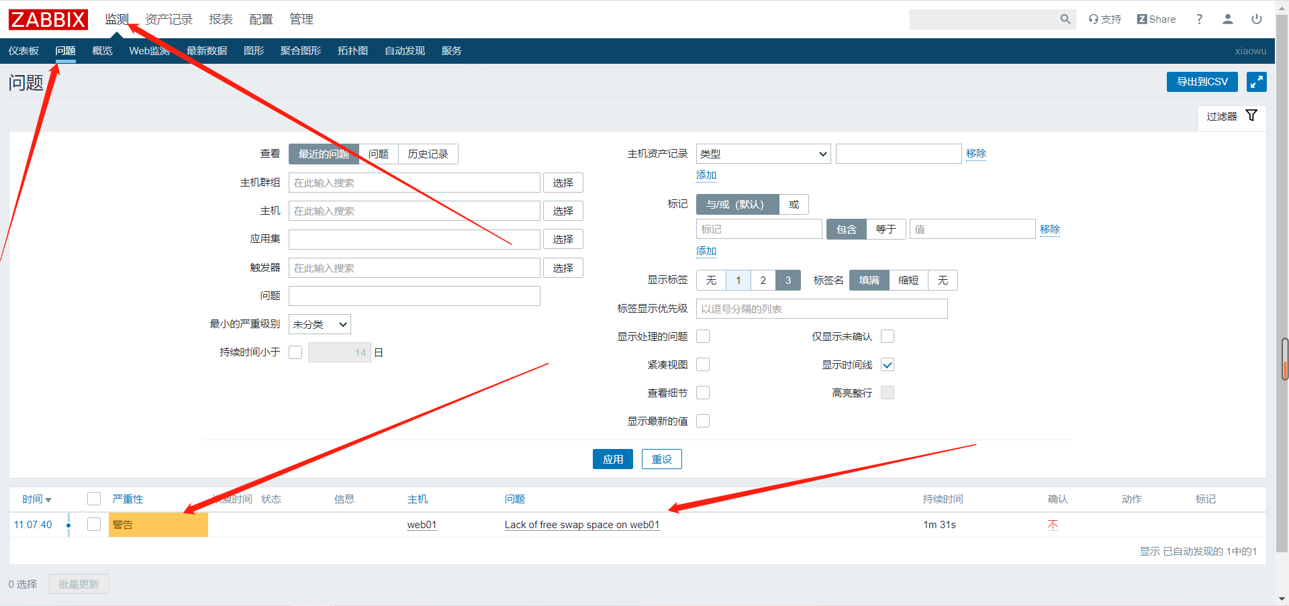Toggle fullscreen view icon
1289x606 pixels.
point(1256,82)
